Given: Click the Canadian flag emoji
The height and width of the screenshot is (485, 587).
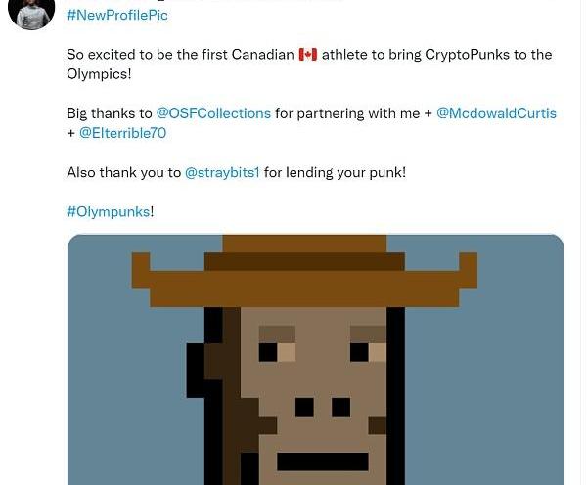Looking at the screenshot, I should point(308,55).
